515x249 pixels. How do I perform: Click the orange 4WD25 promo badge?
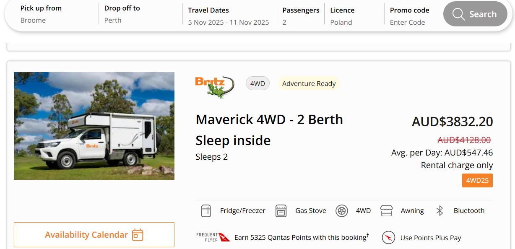[x=477, y=181]
